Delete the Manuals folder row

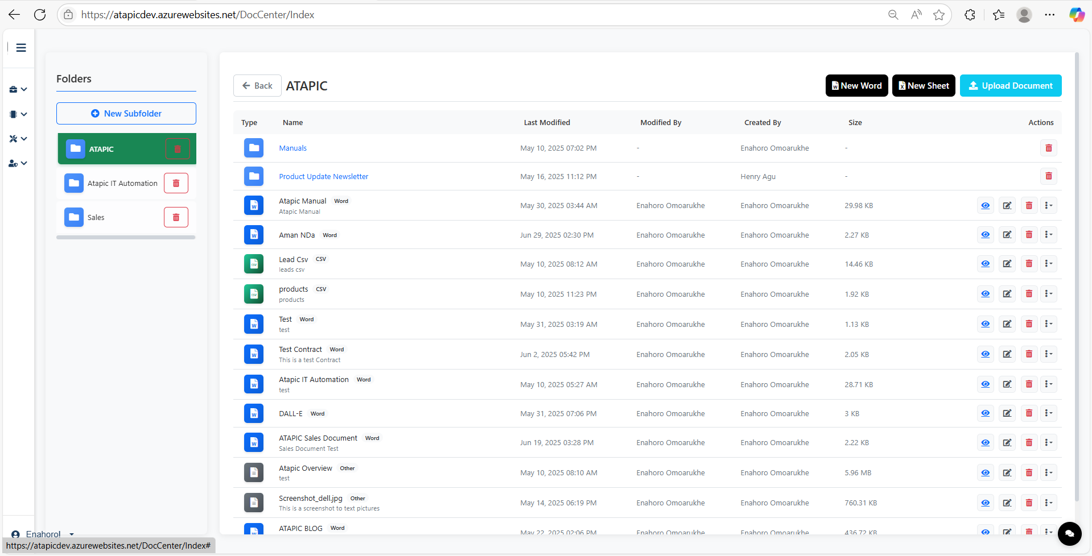click(1049, 148)
